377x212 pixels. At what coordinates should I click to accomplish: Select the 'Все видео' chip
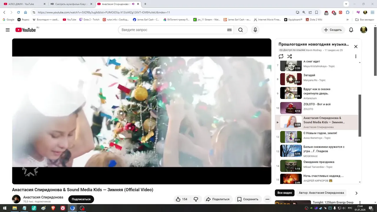pyautogui.click(x=285, y=193)
